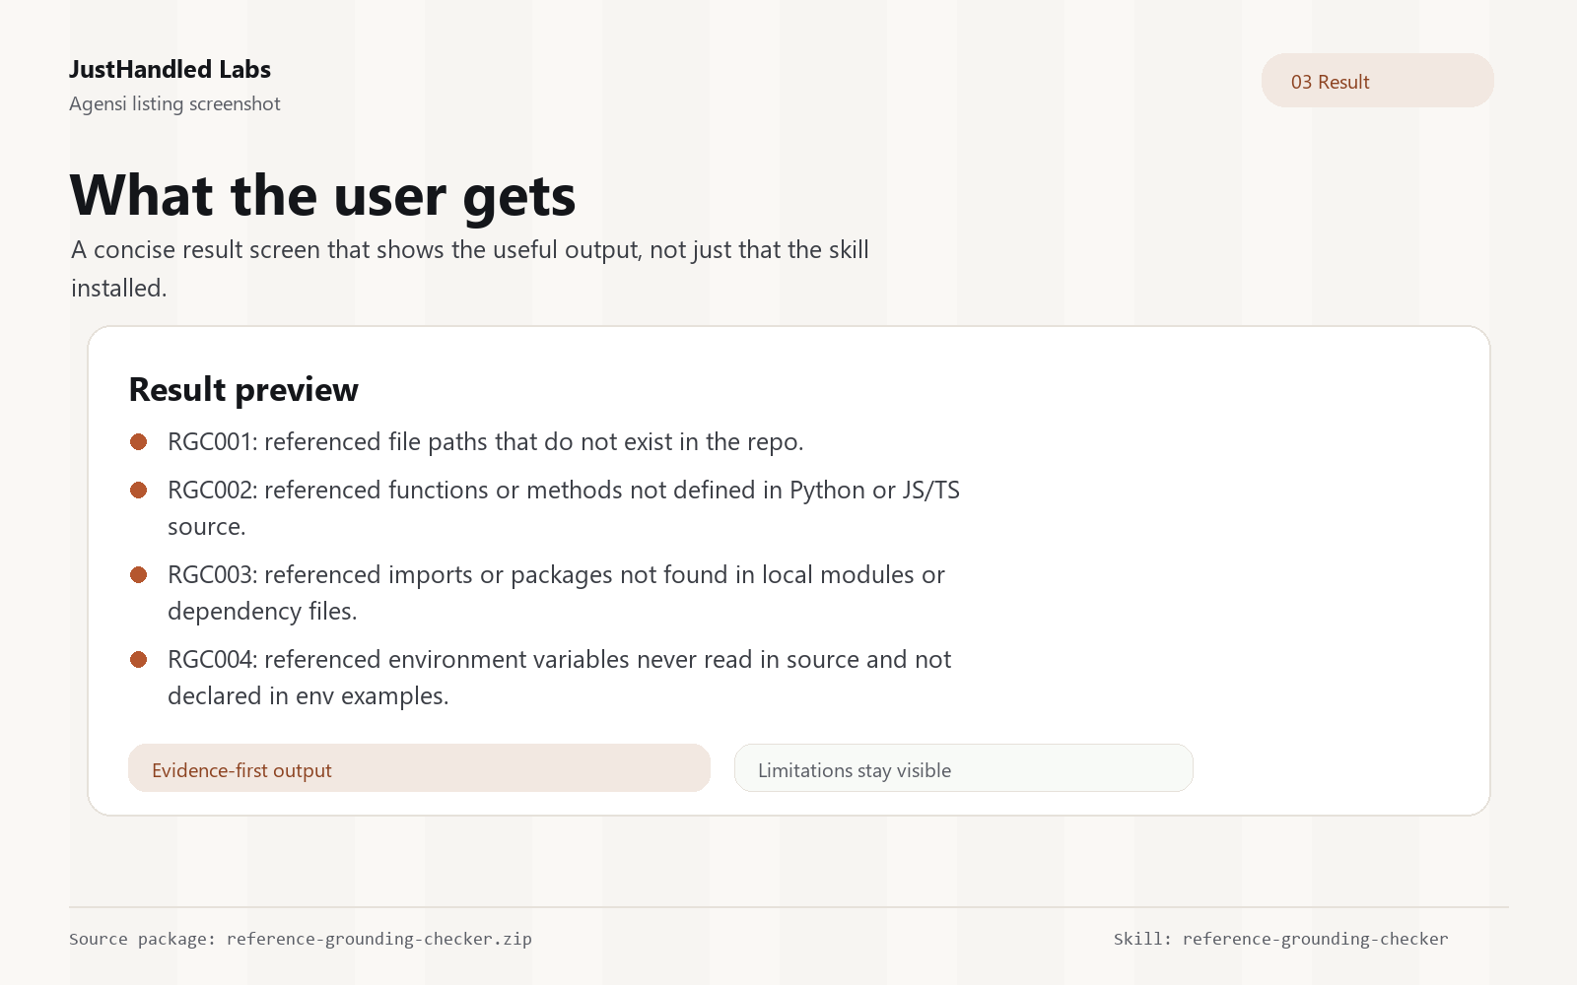The width and height of the screenshot is (1577, 985).
Task: Click the RGC002 orange bullet dot
Action: click(x=139, y=491)
